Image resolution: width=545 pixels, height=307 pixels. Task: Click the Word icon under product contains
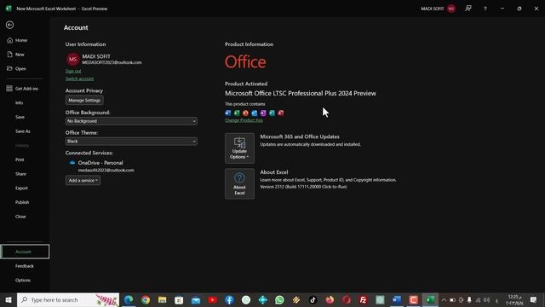pos(228,113)
